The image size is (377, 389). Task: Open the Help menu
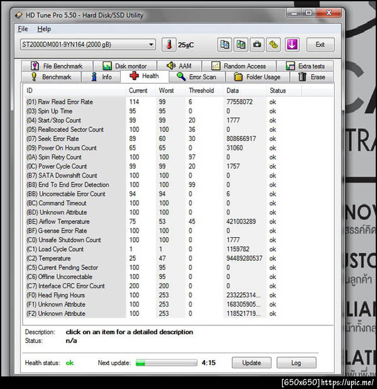tap(44, 29)
